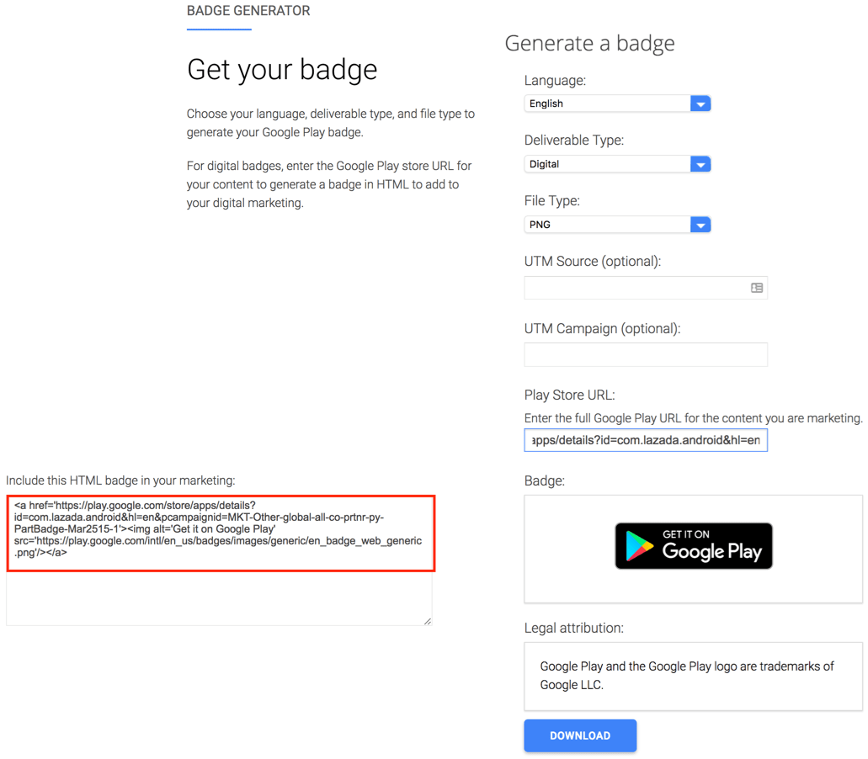Viewport: 868px width, 759px height.
Task: Select the BADGE GENERATOR tab
Action: tap(248, 11)
